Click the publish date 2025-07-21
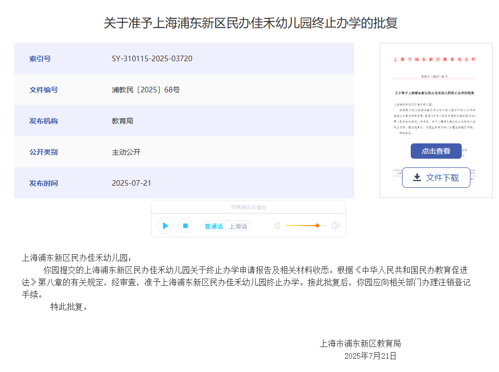The height and width of the screenshot is (372, 499). click(x=132, y=183)
